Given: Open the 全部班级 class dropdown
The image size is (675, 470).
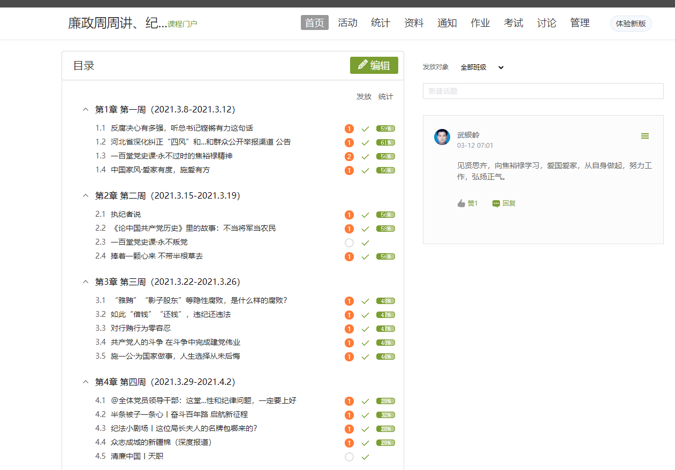Looking at the screenshot, I should click(x=482, y=67).
